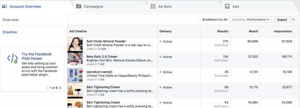
Task: Open the 1 Ad link for Beta Salic 2.0 Cream
Action: [101, 64]
